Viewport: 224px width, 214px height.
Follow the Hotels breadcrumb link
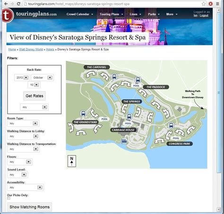pyautogui.click(x=50, y=50)
